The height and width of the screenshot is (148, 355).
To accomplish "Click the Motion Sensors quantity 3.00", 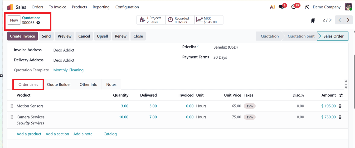I will pos(125,106).
